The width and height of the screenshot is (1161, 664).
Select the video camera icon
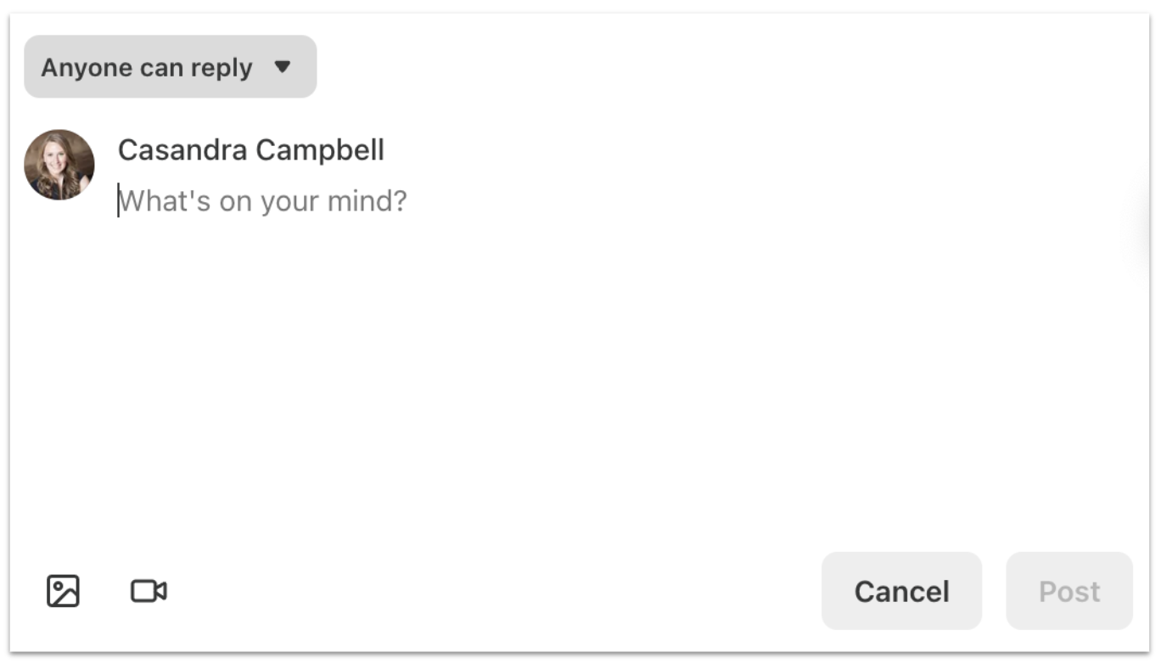149,591
